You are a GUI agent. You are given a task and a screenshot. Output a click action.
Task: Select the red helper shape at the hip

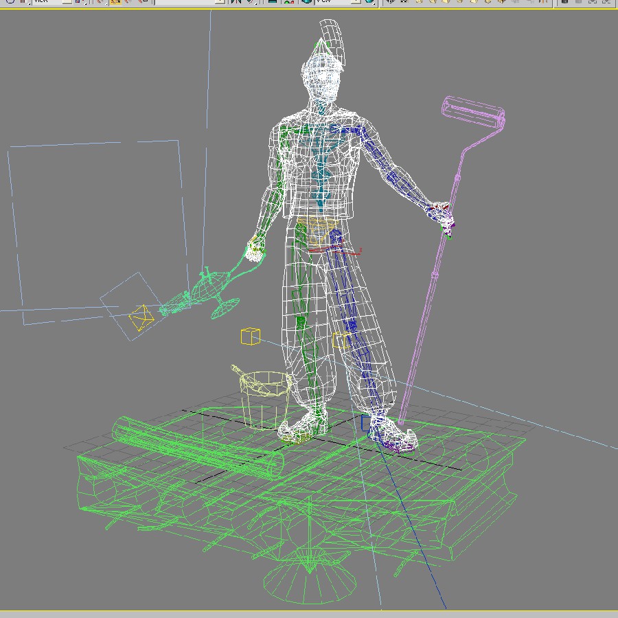tap(335, 250)
